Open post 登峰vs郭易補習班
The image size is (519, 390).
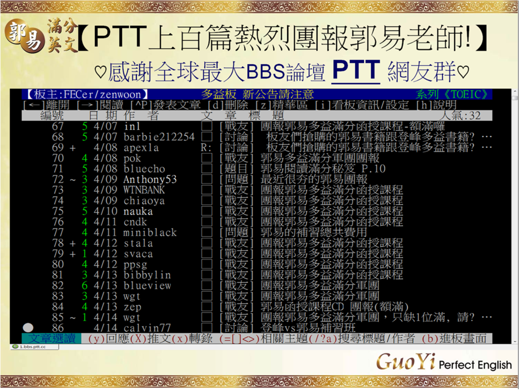[308, 328]
